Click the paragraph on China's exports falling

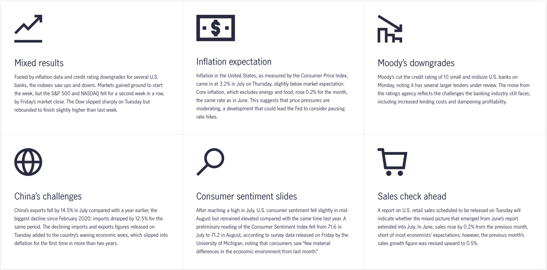click(91, 227)
